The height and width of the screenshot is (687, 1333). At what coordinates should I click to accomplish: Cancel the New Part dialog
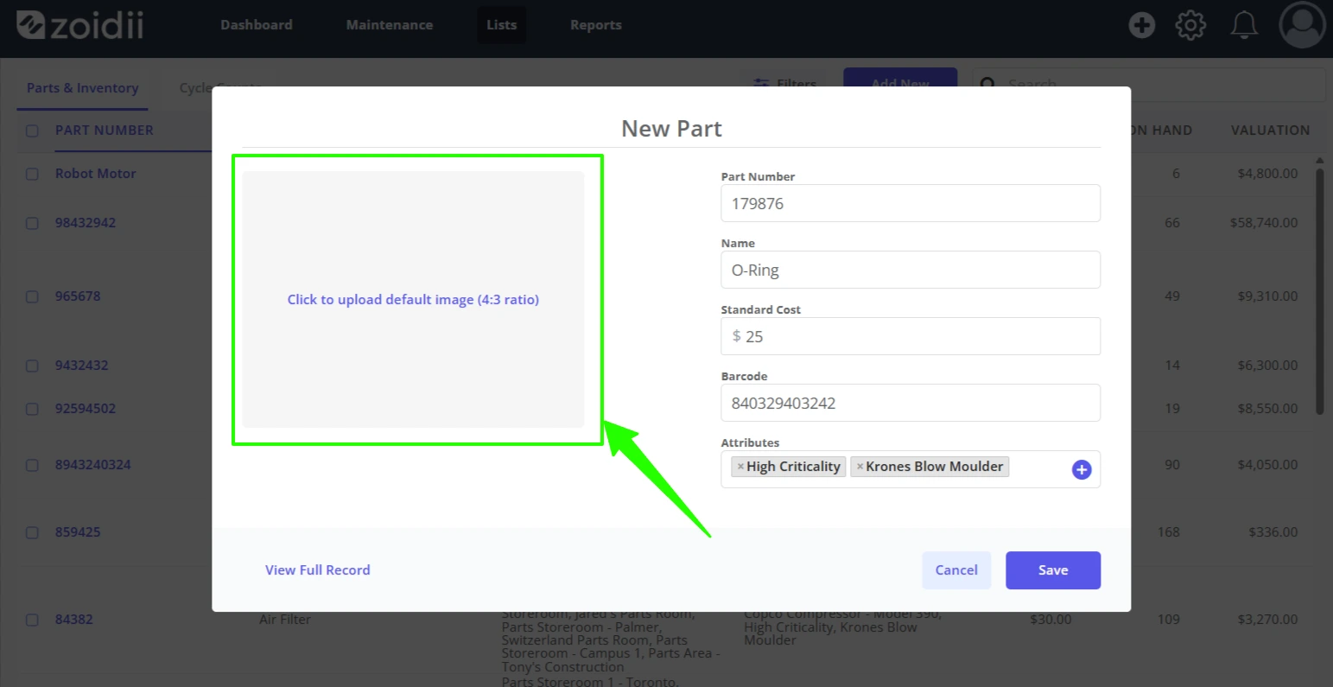[956, 570]
